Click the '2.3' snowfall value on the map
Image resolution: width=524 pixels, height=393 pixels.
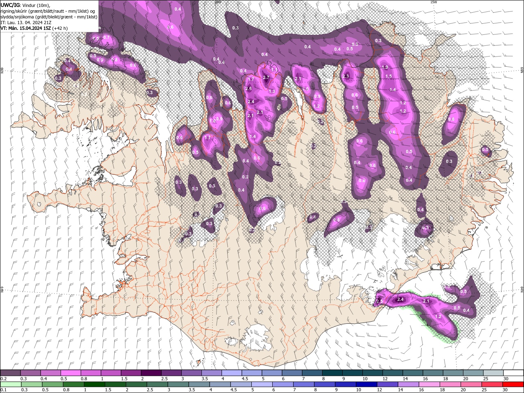(346, 76)
